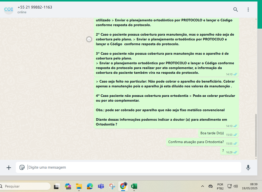
Task: Click the 'Obs.: pode ser cobrado' line
Action: tap(160, 110)
